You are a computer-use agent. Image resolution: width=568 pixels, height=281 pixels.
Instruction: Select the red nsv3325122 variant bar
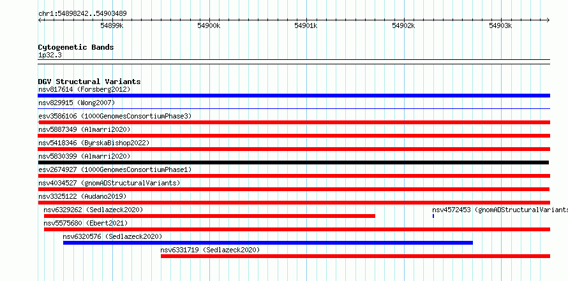coord(294,203)
